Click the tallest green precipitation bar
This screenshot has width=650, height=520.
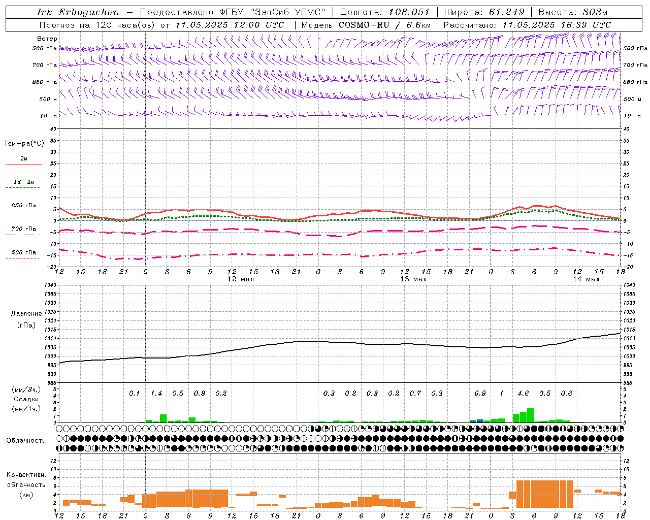point(530,415)
